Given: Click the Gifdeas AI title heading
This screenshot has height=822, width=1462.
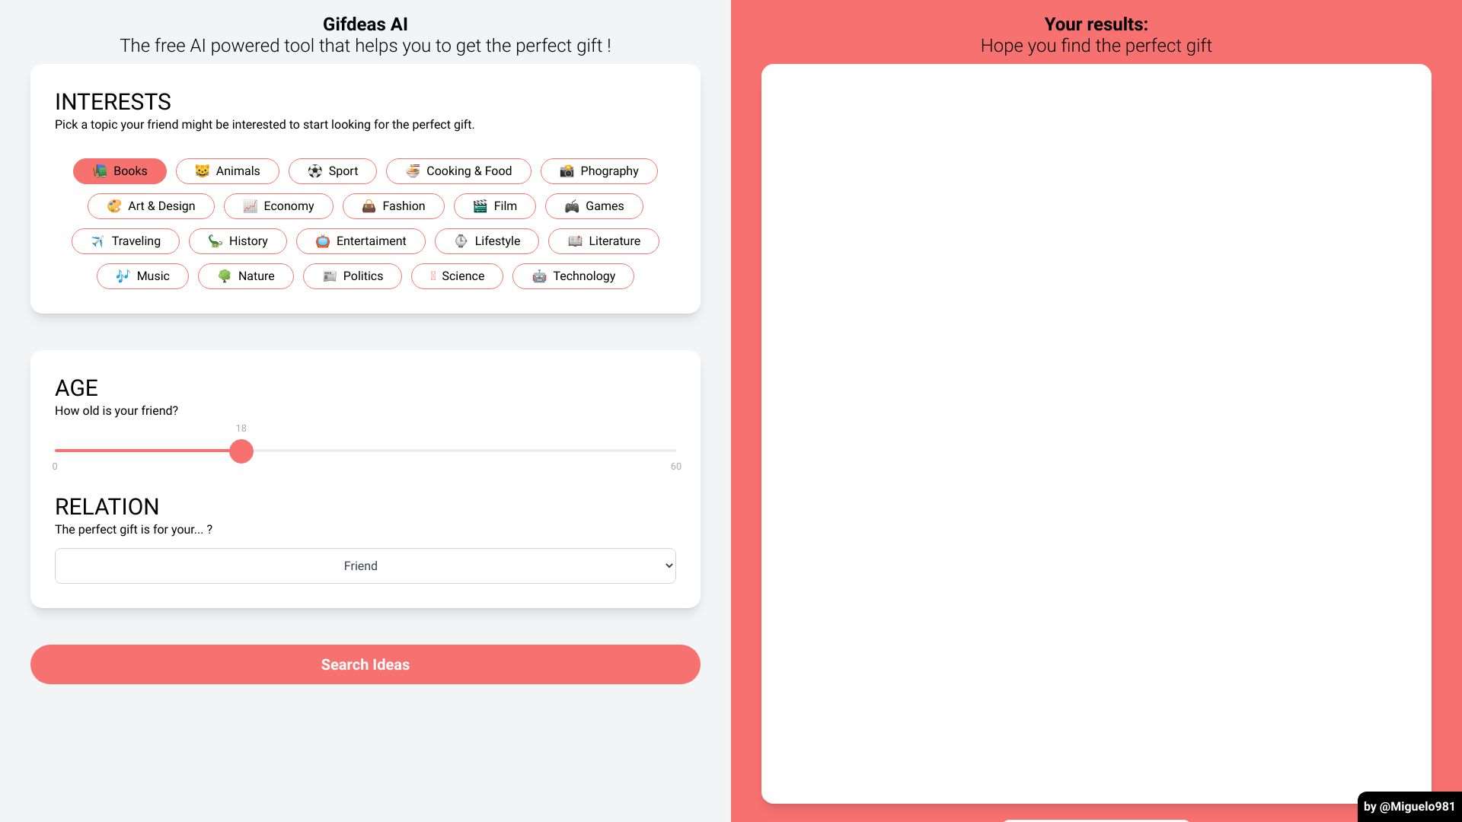Looking at the screenshot, I should [x=365, y=24].
